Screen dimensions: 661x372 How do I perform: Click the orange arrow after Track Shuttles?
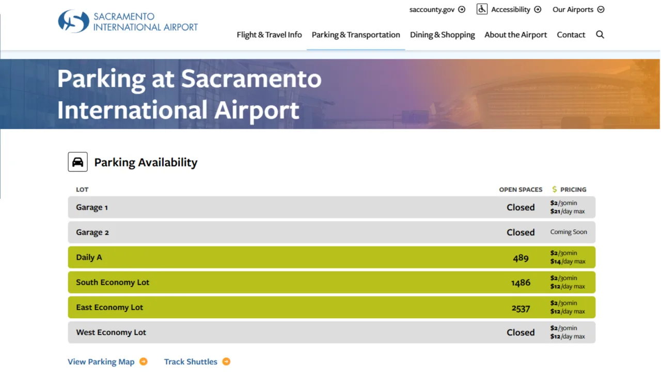(x=226, y=362)
